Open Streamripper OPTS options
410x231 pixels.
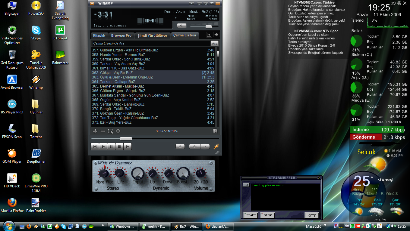point(312,215)
